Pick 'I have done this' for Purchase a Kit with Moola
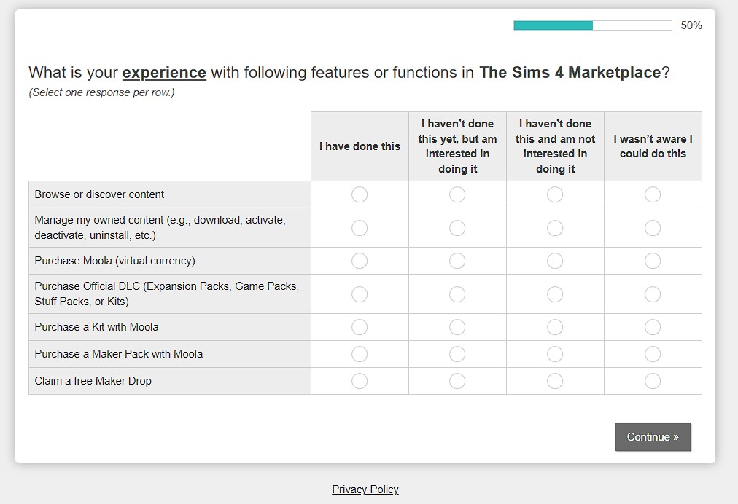This screenshot has height=504, width=738. pos(360,327)
